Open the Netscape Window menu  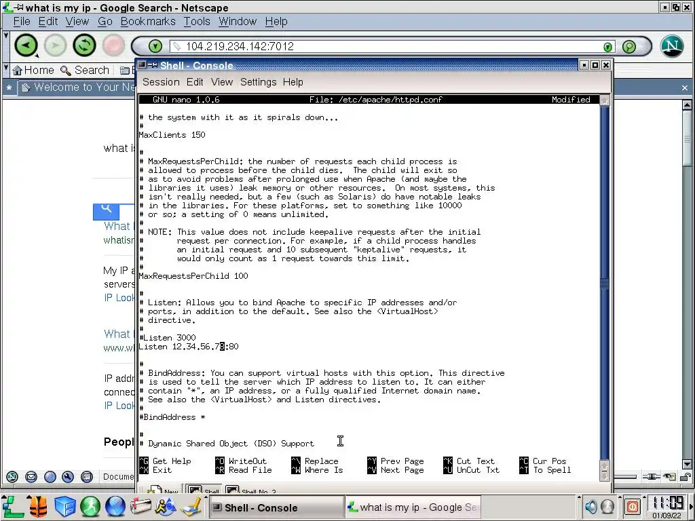(x=238, y=21)
